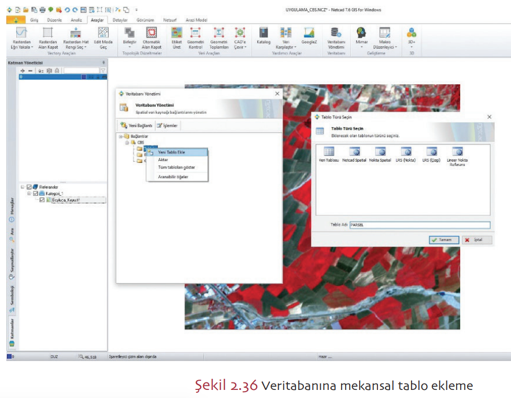Choose the Netcad Spatial table type
The image size is (511, 398).
pos(354,154)
